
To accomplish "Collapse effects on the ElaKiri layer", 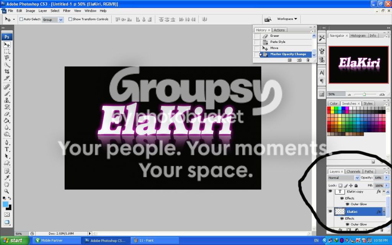I will point(384,212).
